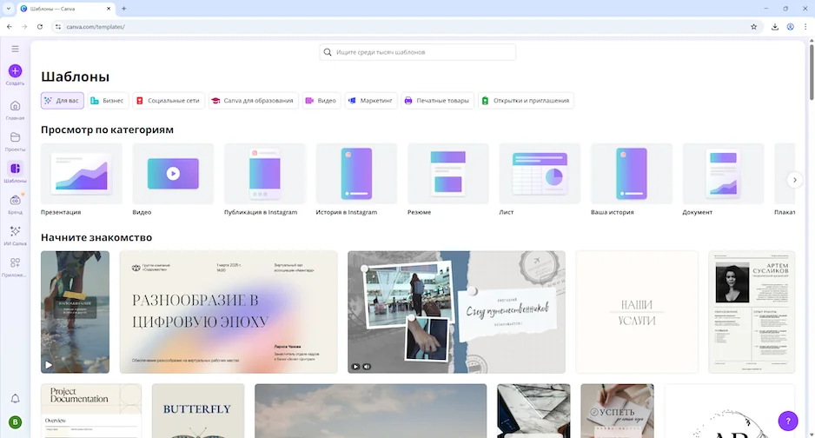Click the search magnifier icon

coord(328,52)
